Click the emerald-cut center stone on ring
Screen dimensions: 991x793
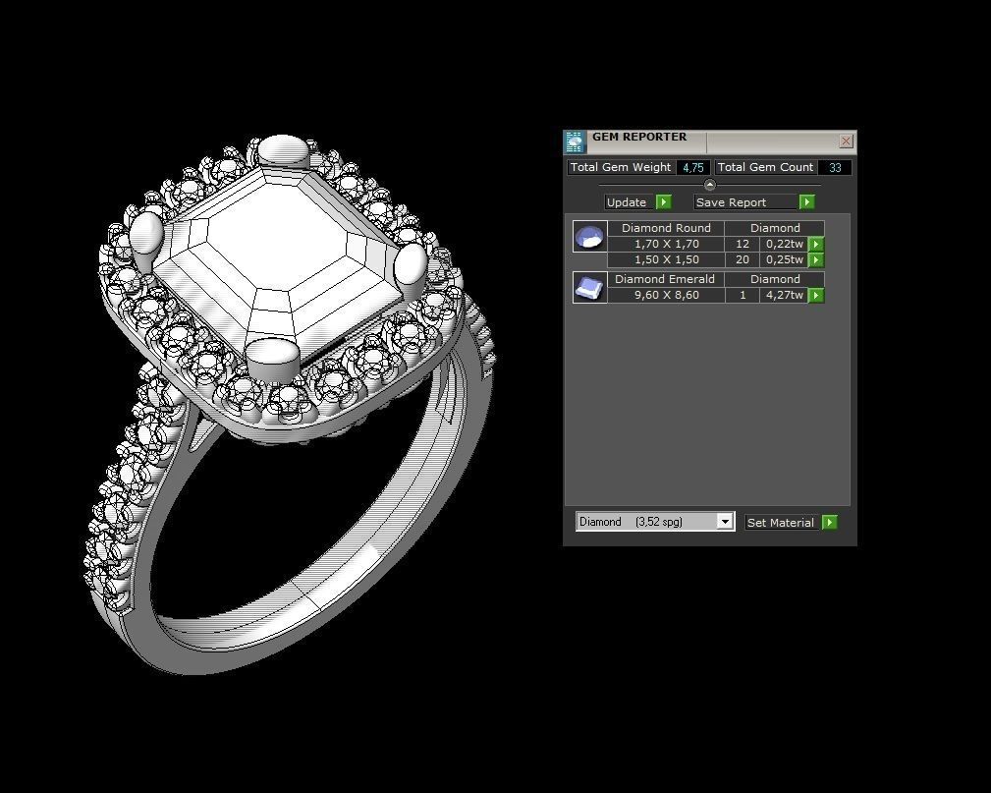pyautogui.click(x=278, y=262)
